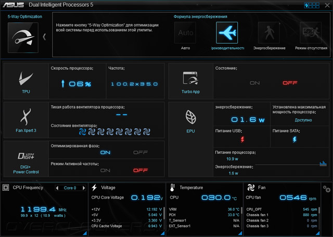Image resolution: width=333 pixels, height=237 pixels.
Task: Select the Away mode icon
Action: (x=311, y=33)
